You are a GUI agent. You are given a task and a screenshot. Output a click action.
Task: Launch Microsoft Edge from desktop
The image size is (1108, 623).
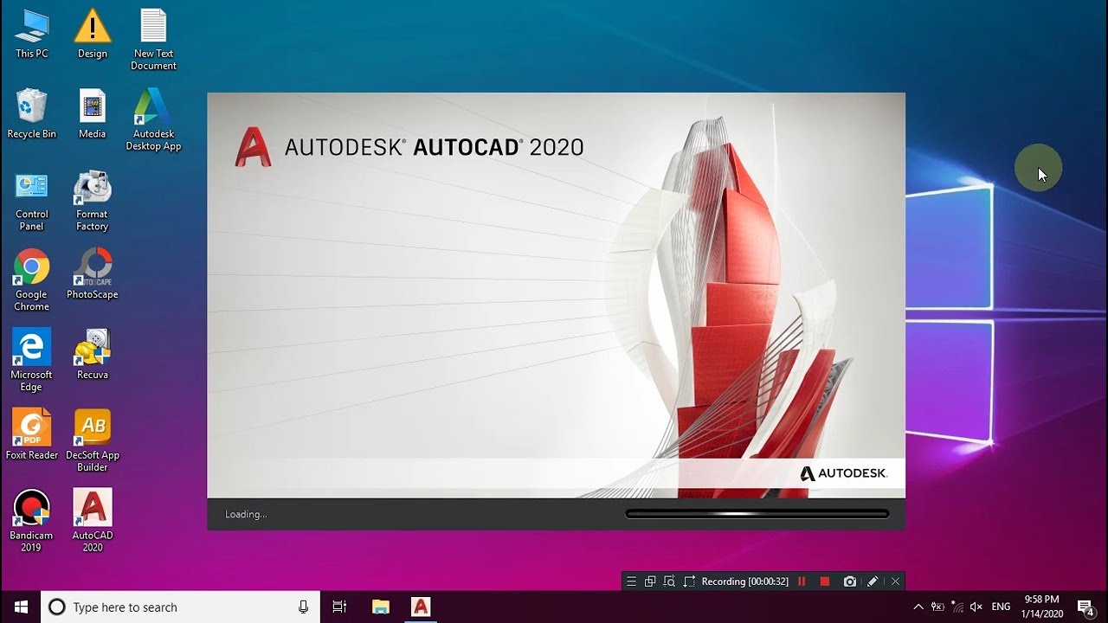[x=32, y=361]
